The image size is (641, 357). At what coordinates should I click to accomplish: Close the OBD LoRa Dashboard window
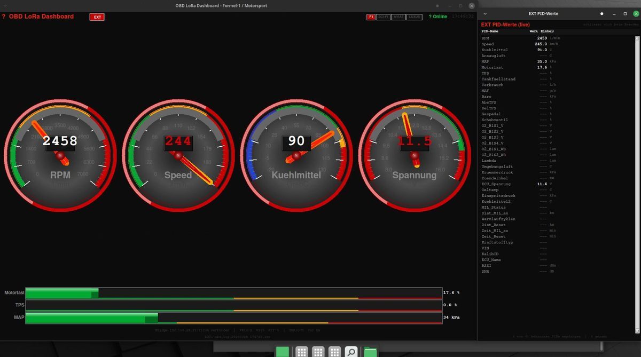point(471,5)
